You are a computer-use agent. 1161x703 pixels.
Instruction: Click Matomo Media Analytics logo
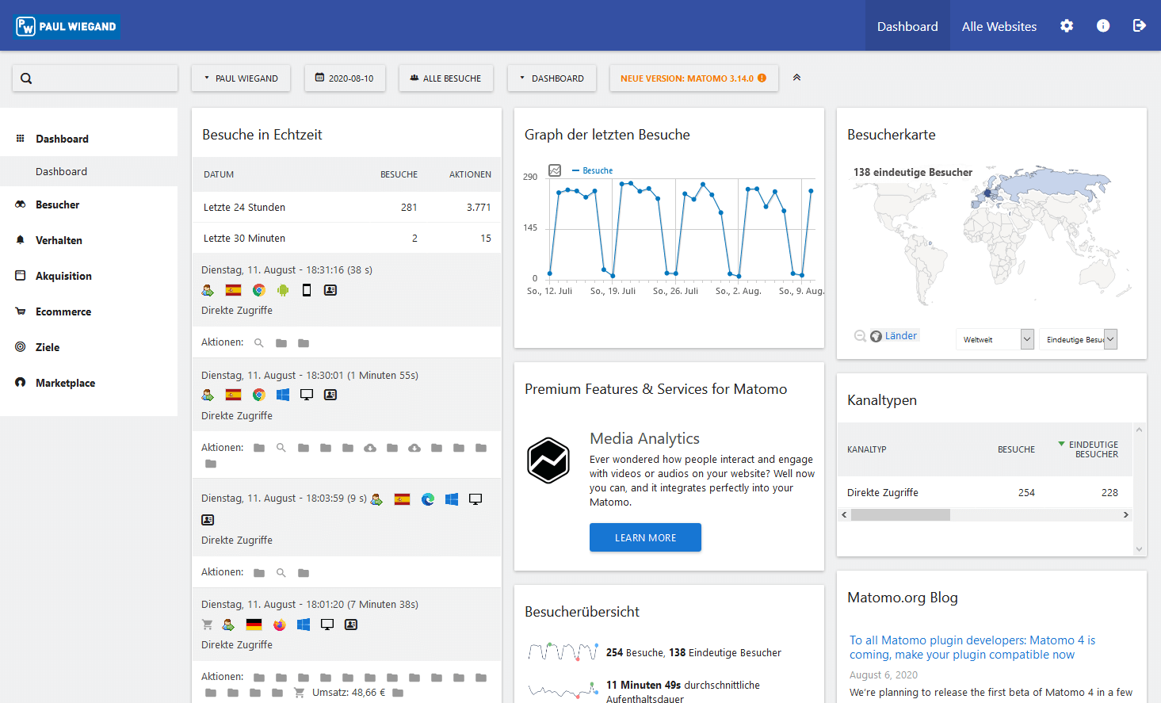[548, 460]
